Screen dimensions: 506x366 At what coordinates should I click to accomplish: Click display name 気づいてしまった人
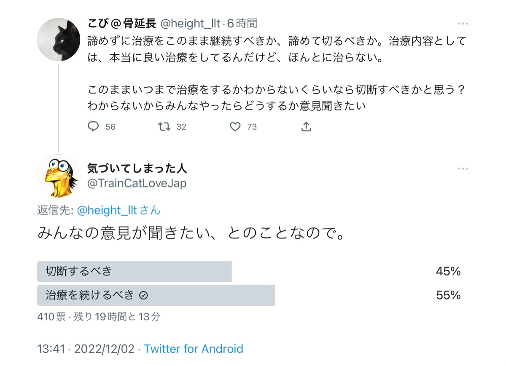137,169
